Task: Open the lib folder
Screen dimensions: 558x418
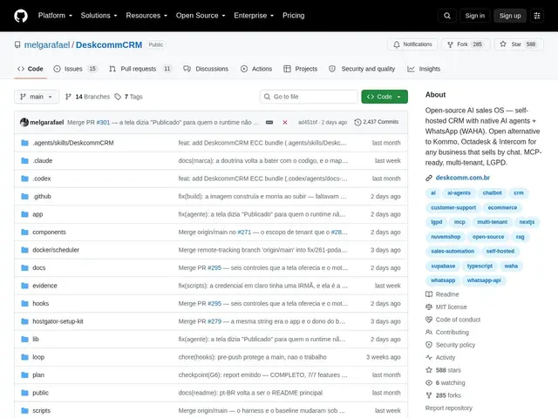Action: (x=36, y=339)
